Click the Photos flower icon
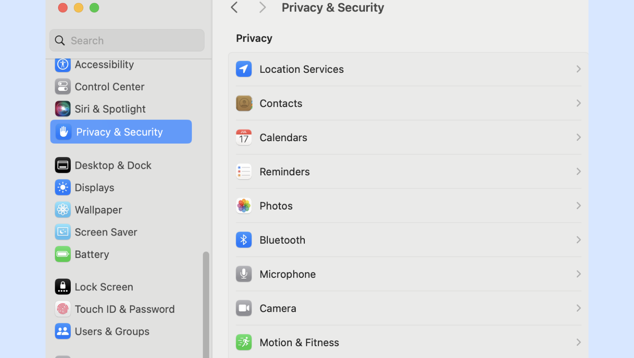The height and width of the screenshot is (358, 634). click(x=244, y=206)
